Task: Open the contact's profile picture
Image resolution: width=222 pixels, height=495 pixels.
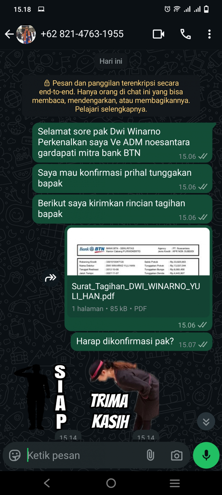Action: pos(26,34)
